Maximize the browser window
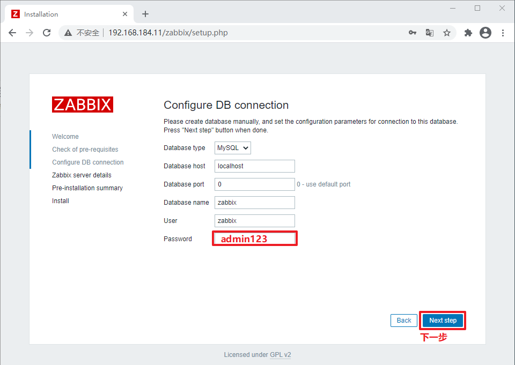Image resolution: width=515 pixels, height=365 pixels. (477, 8)
